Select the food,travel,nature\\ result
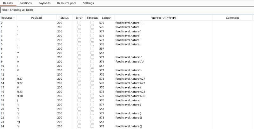 pos(129,70)
